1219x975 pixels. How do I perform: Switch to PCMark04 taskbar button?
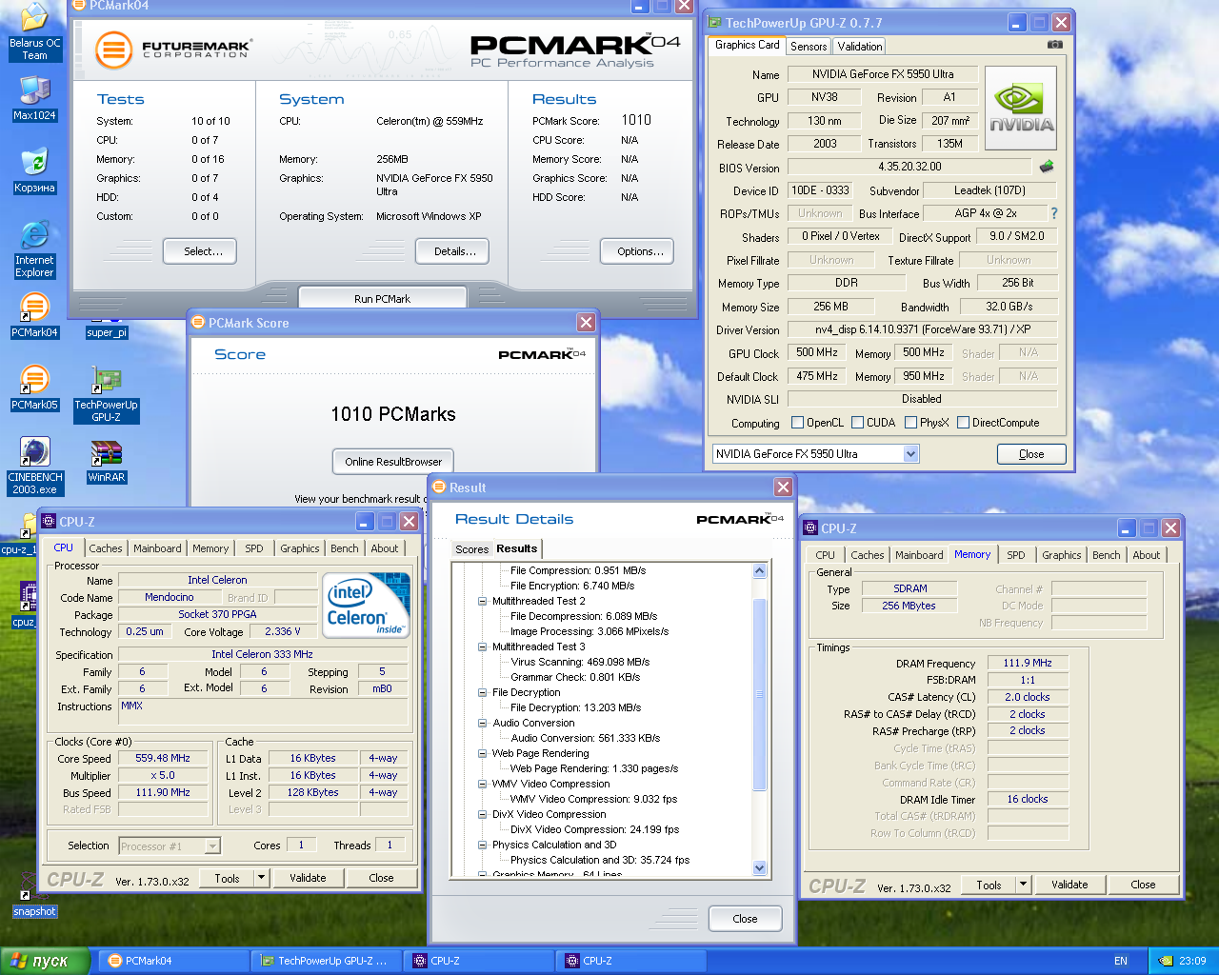[175, 961]
